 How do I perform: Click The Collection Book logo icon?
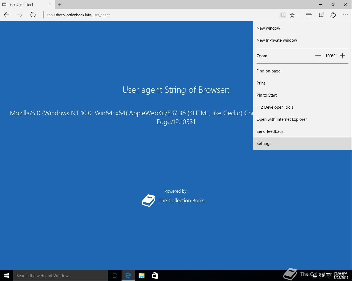coord(148,201)
